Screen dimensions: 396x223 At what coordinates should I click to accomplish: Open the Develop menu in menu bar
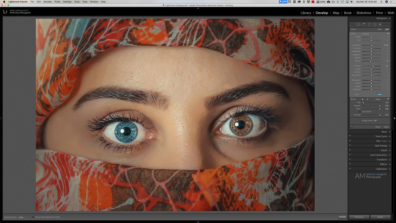pyautogui.click(x=48, y=2)
